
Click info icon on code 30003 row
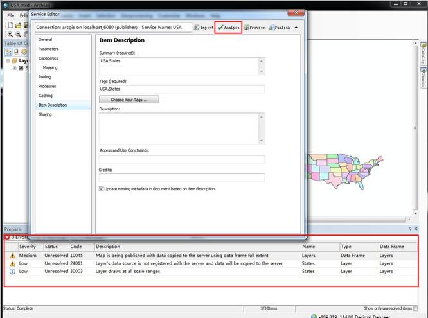13,272
